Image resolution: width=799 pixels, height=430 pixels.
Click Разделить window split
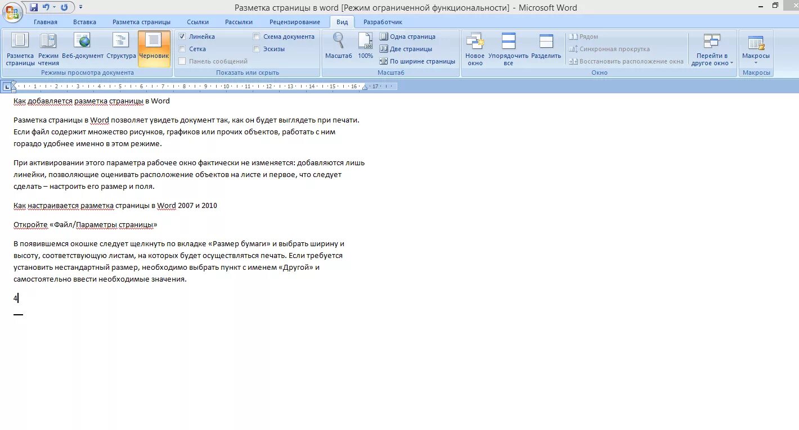point(546,46)
